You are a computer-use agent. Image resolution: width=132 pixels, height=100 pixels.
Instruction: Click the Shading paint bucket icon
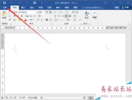point(55,20)
